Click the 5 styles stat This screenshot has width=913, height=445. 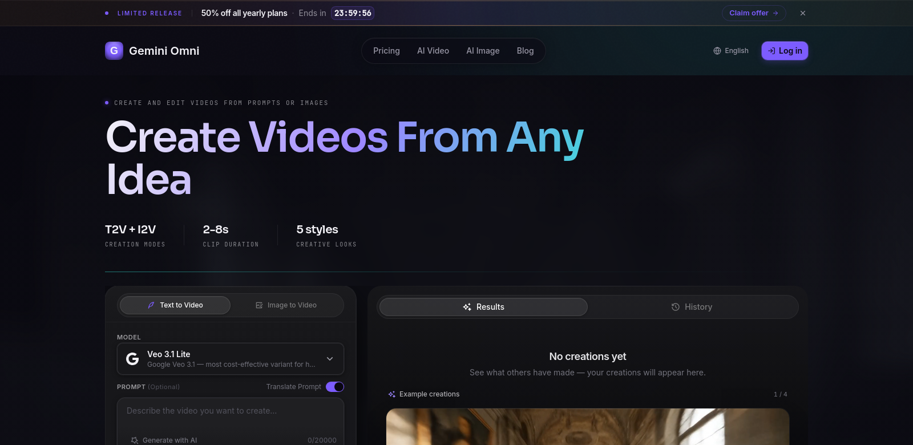click(326, 235)
